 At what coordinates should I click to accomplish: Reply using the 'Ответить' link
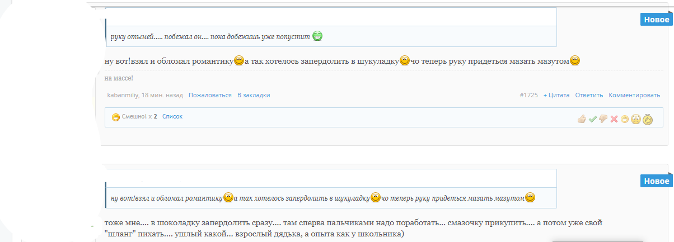pyautogui.click(x=589, y=95)
